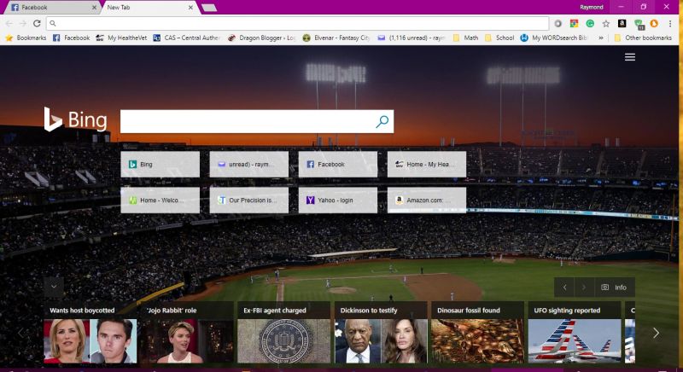Screen dimensions: 683x372
Task: Click the forward navigation arrow
Action: click(23, 24)
